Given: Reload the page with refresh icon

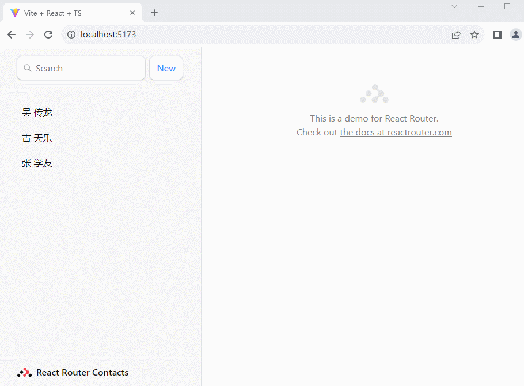Looking at the screenshot, I should click(x=48, y=35).
